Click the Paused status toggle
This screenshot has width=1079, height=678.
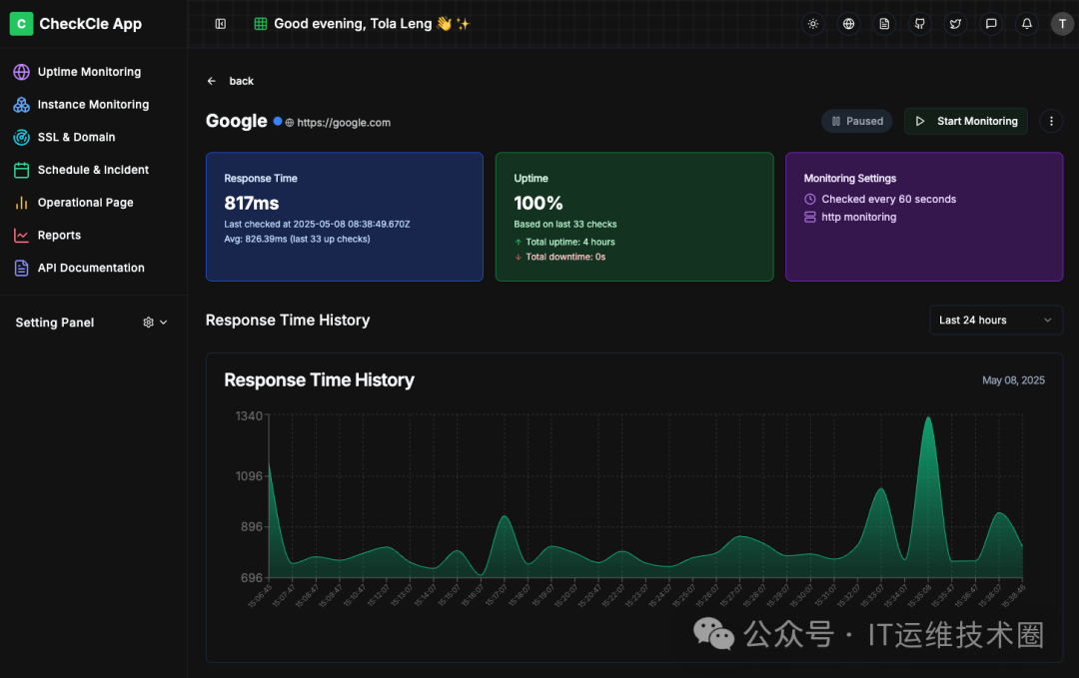coord(857,121)
